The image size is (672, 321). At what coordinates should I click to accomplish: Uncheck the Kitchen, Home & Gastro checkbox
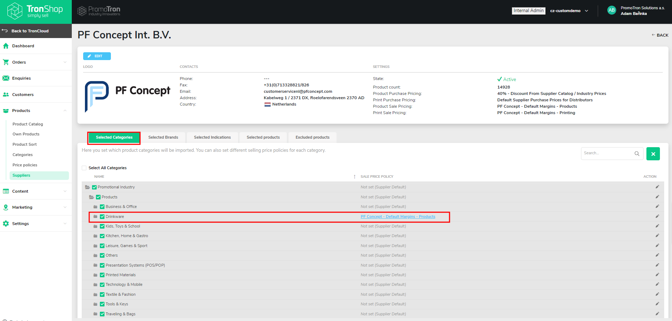point(102,236)
